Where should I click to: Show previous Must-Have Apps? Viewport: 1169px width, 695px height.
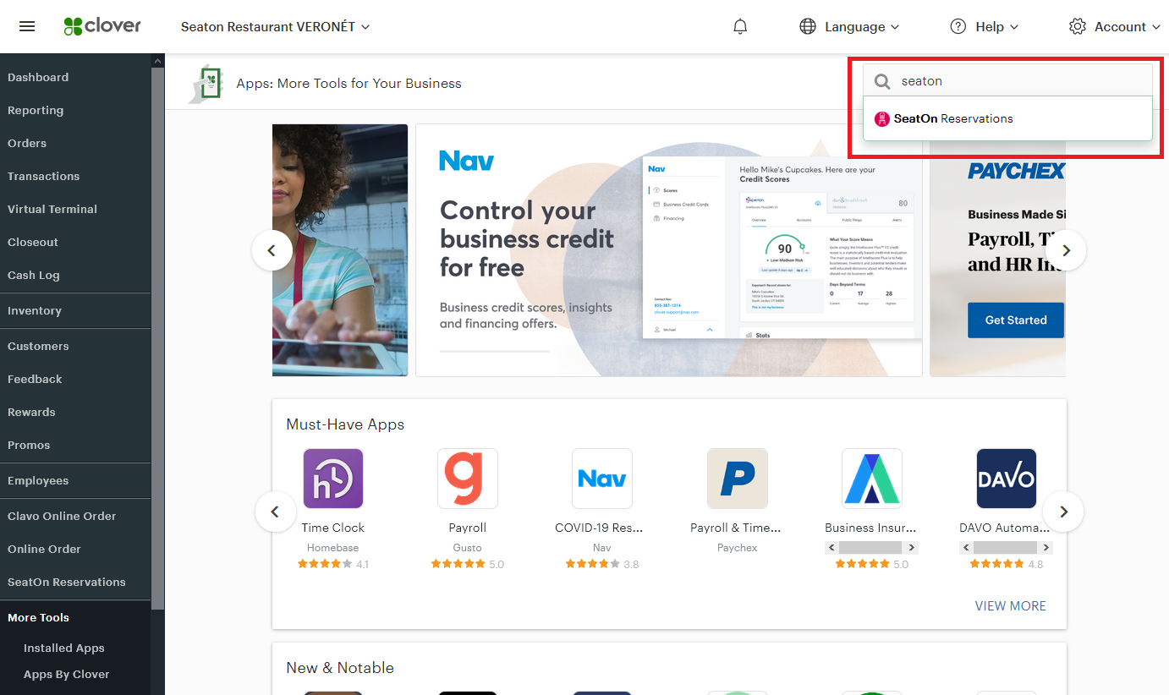[275, 512]
